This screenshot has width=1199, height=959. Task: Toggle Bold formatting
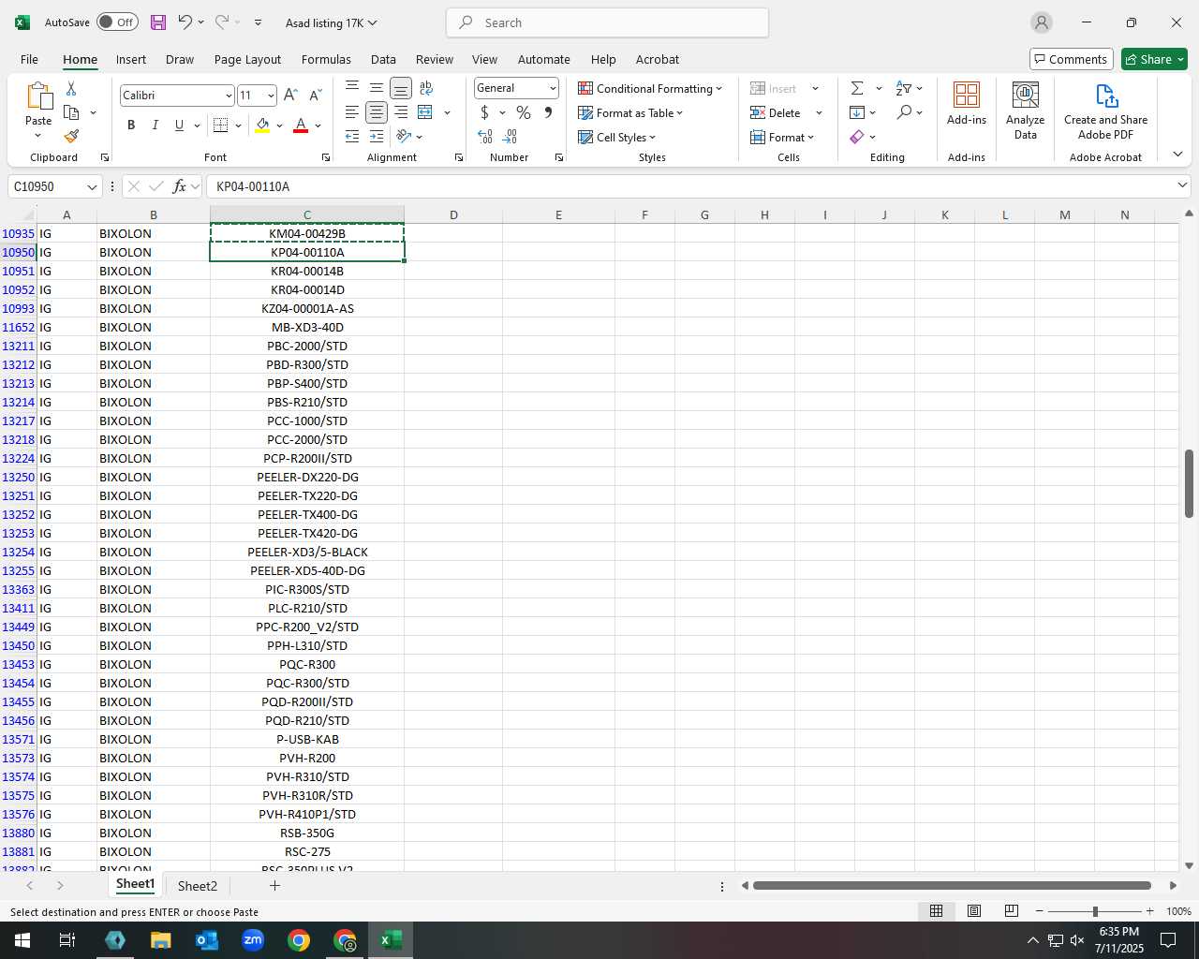point(131,125)
